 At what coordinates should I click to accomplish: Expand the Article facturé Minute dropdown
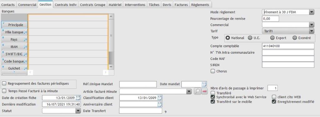pos(189,92)
